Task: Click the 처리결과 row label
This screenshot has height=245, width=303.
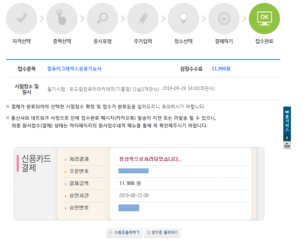Action: pyautogui.click(x=79, y=159)
